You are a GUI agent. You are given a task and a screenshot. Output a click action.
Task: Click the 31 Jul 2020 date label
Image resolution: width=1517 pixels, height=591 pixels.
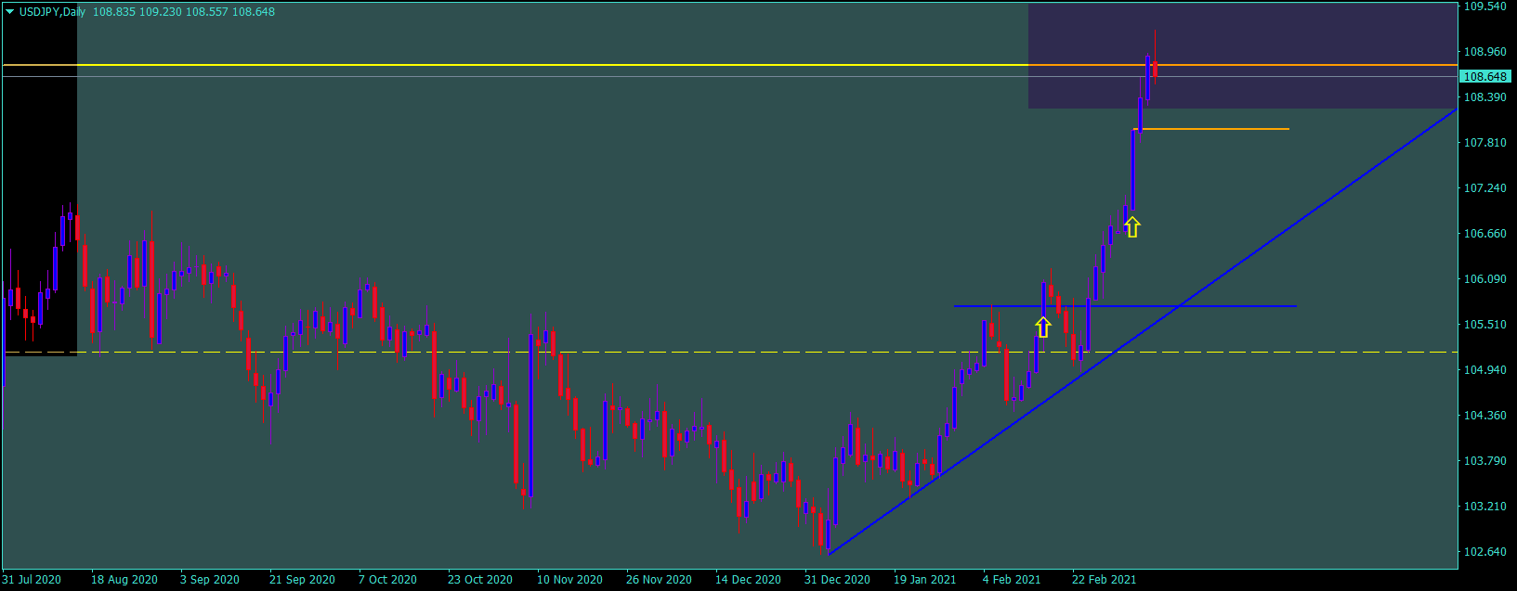tap(32, 580)
